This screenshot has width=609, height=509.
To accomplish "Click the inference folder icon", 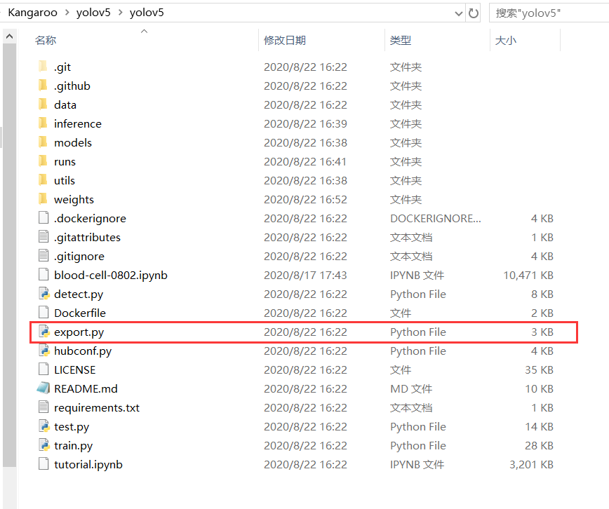I will (43, 123).
